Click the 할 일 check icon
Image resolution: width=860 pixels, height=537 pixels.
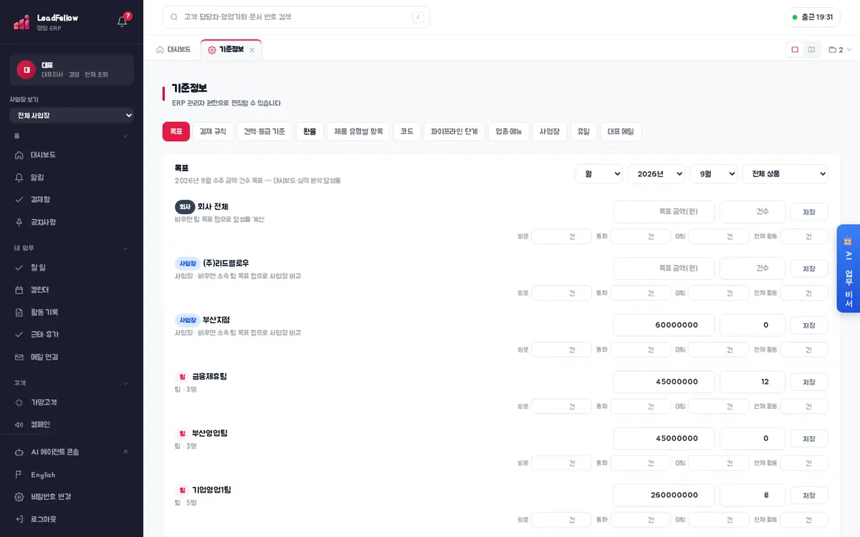click(19, 267)
